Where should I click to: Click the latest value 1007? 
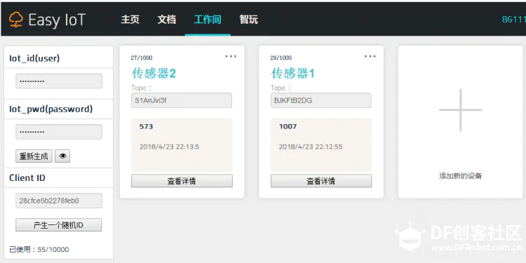(x=288, y=126)
